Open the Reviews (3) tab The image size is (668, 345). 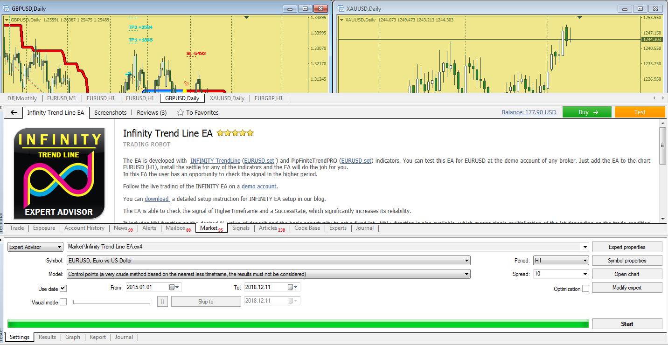(152, 112)
